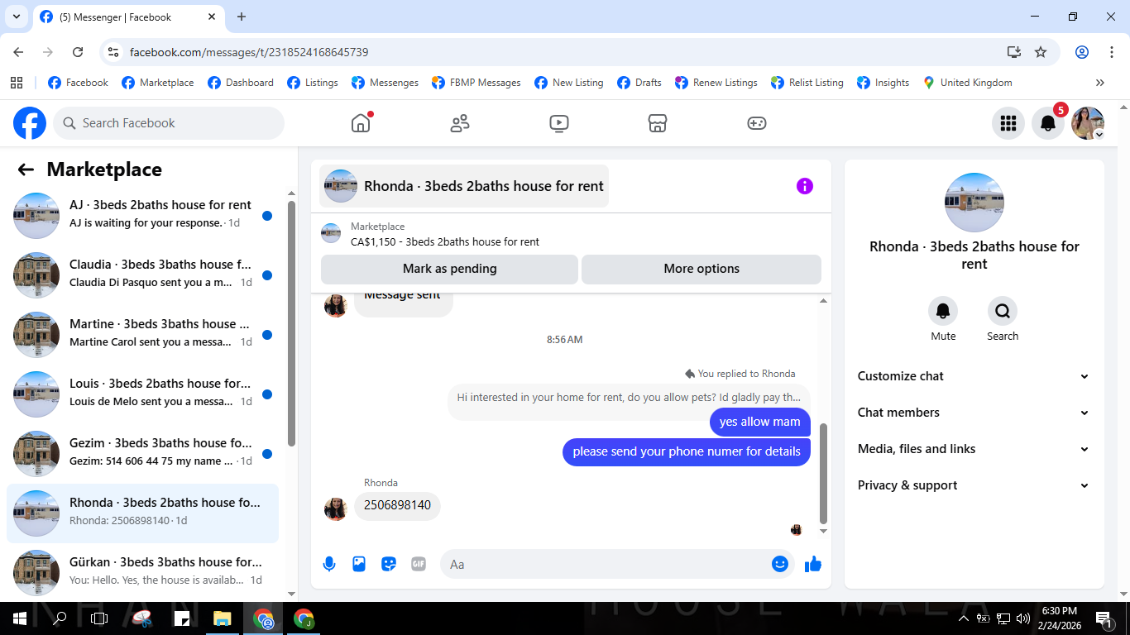Click the More options button
The width and height of the screenshot is (1130, 635).
[x=701, y=269]
